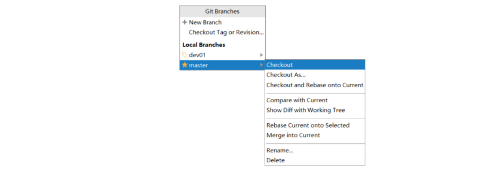
Task: Select the New Branch text label
Action: (x=205, y=22)
